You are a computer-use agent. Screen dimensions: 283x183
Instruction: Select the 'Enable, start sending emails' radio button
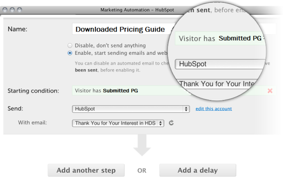click(x=70, y=53)
